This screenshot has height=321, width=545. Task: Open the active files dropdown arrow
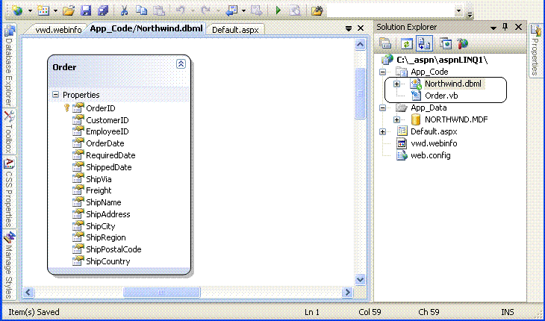coord(349,28)
